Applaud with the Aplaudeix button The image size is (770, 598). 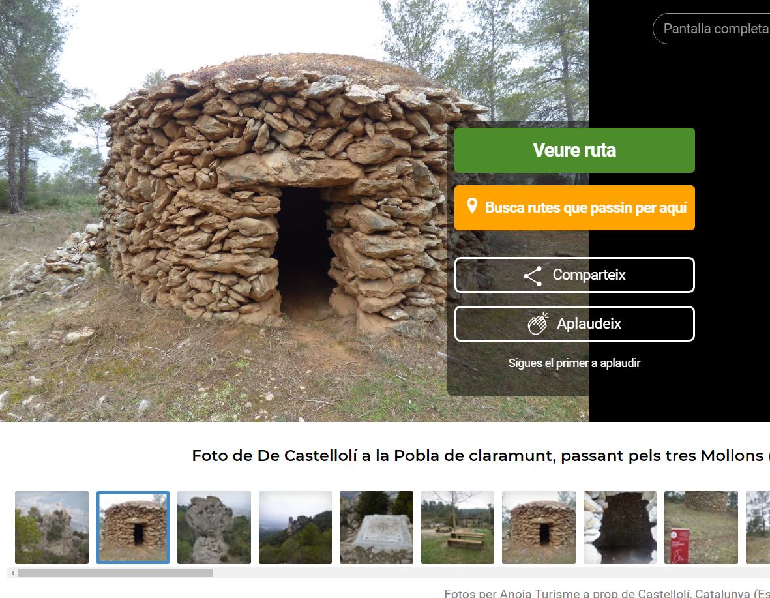point(574,324)
